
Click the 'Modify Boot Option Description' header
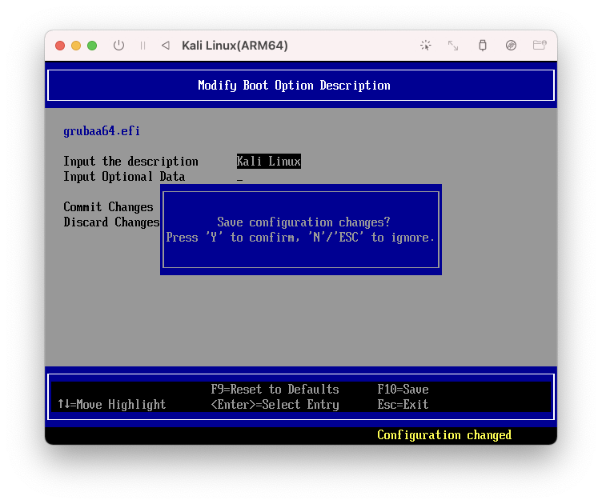pyautogui.click(x=294, y=85)
